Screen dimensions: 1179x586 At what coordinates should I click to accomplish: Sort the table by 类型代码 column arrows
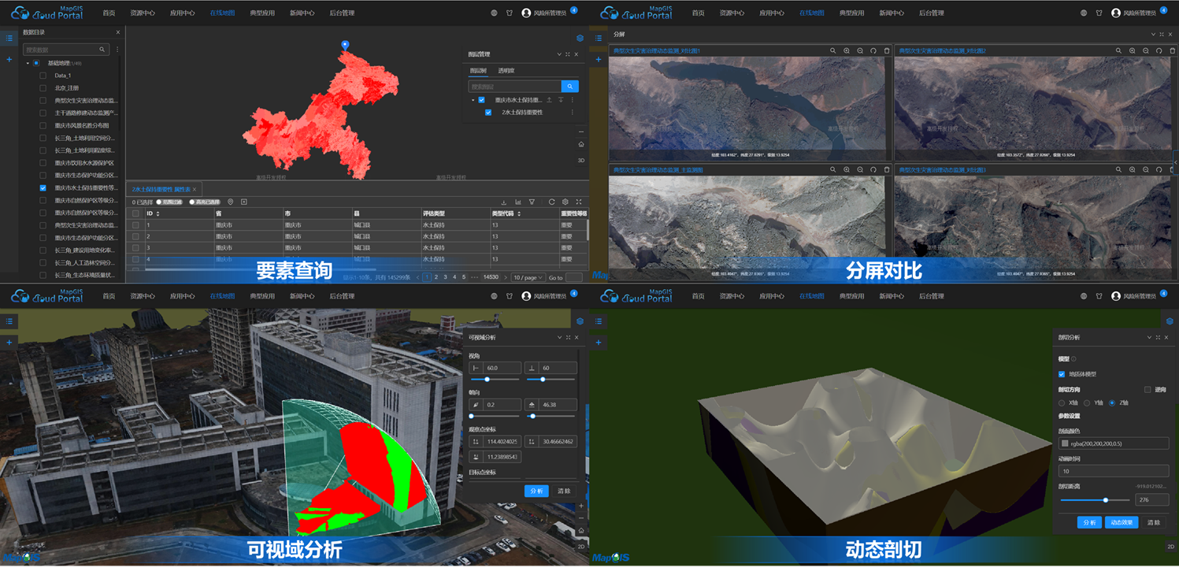coord(519,213)
